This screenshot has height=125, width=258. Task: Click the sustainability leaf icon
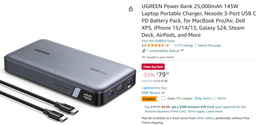click(144, 51)
